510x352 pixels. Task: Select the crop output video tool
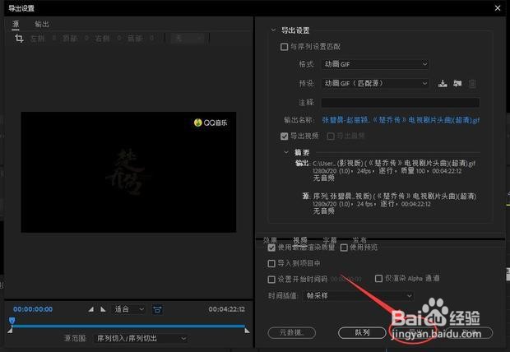click(x=19, y=39)
